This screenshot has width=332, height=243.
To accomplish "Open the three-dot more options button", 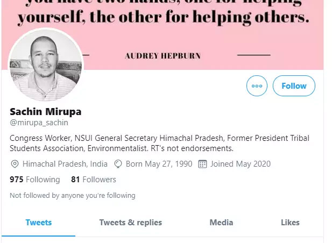I will pos(257,86).
